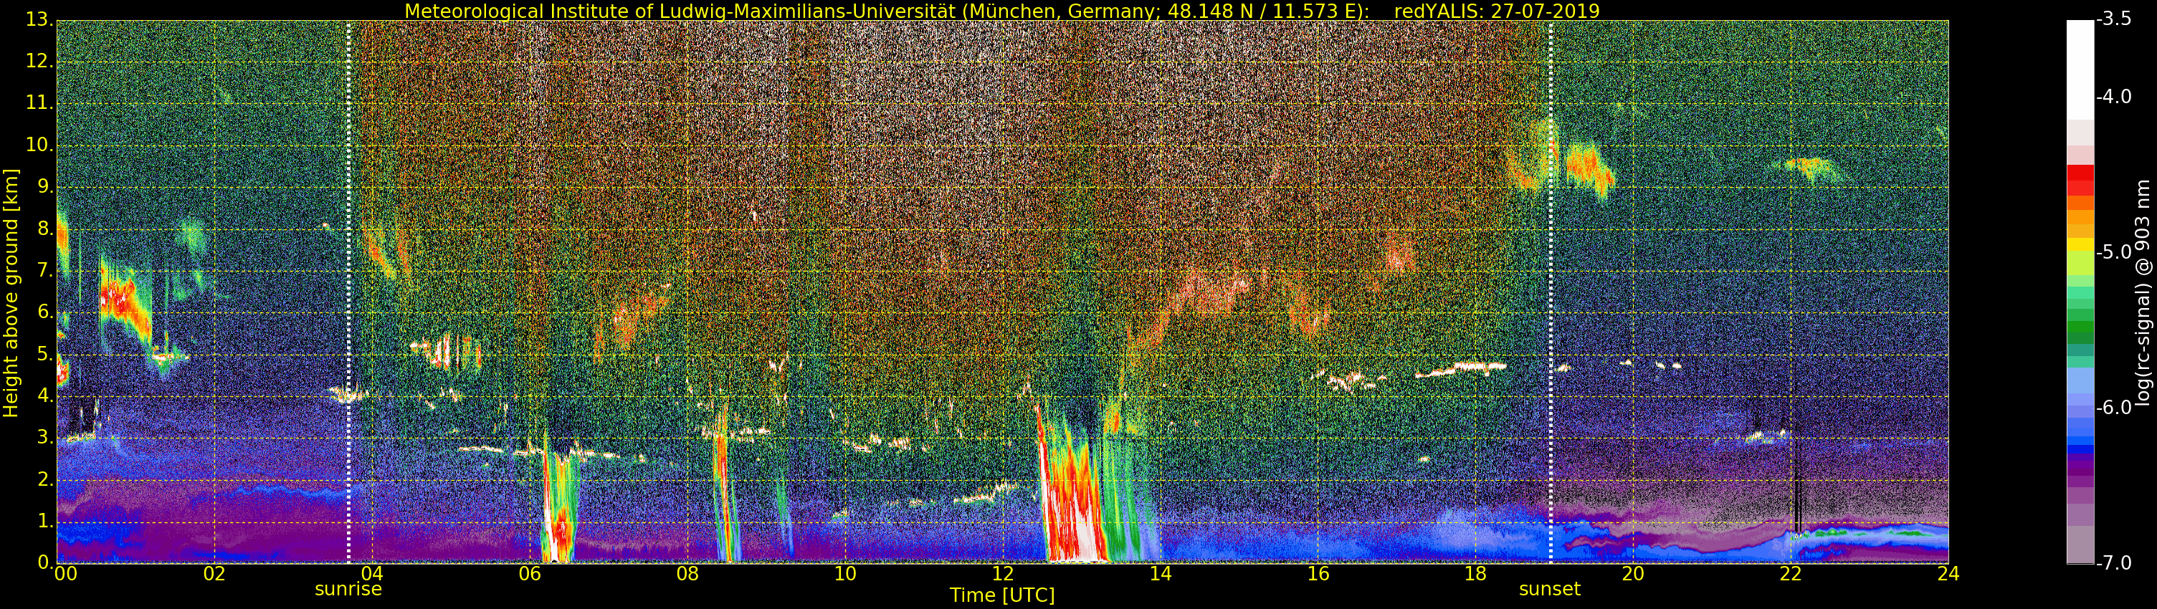Click the '20' time axis tick label
Image resolution: width=2157 pixels, height=609 pixels.
1634,574
